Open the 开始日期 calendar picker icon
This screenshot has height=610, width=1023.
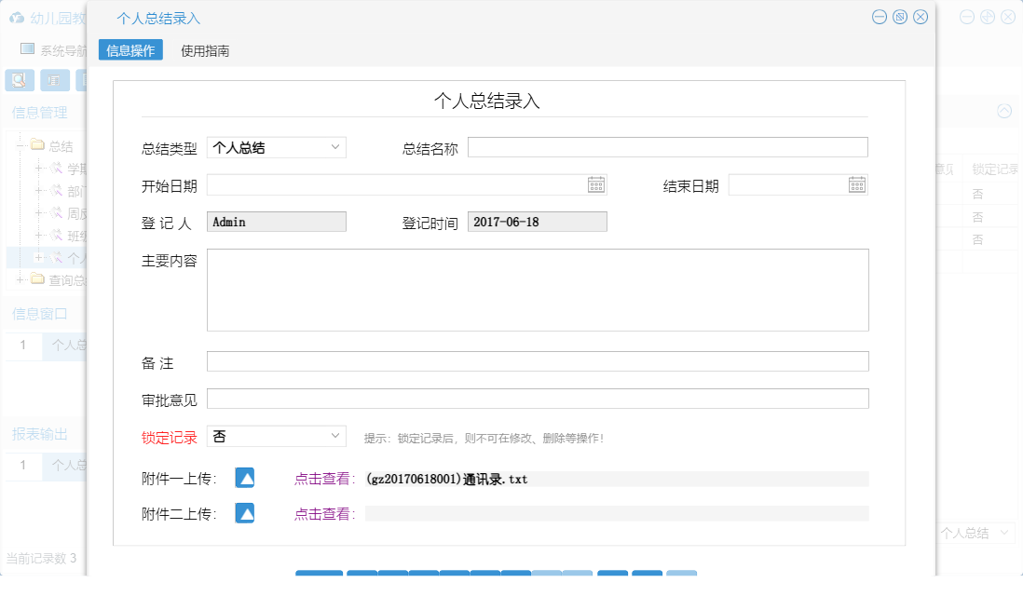click(597, 183)
